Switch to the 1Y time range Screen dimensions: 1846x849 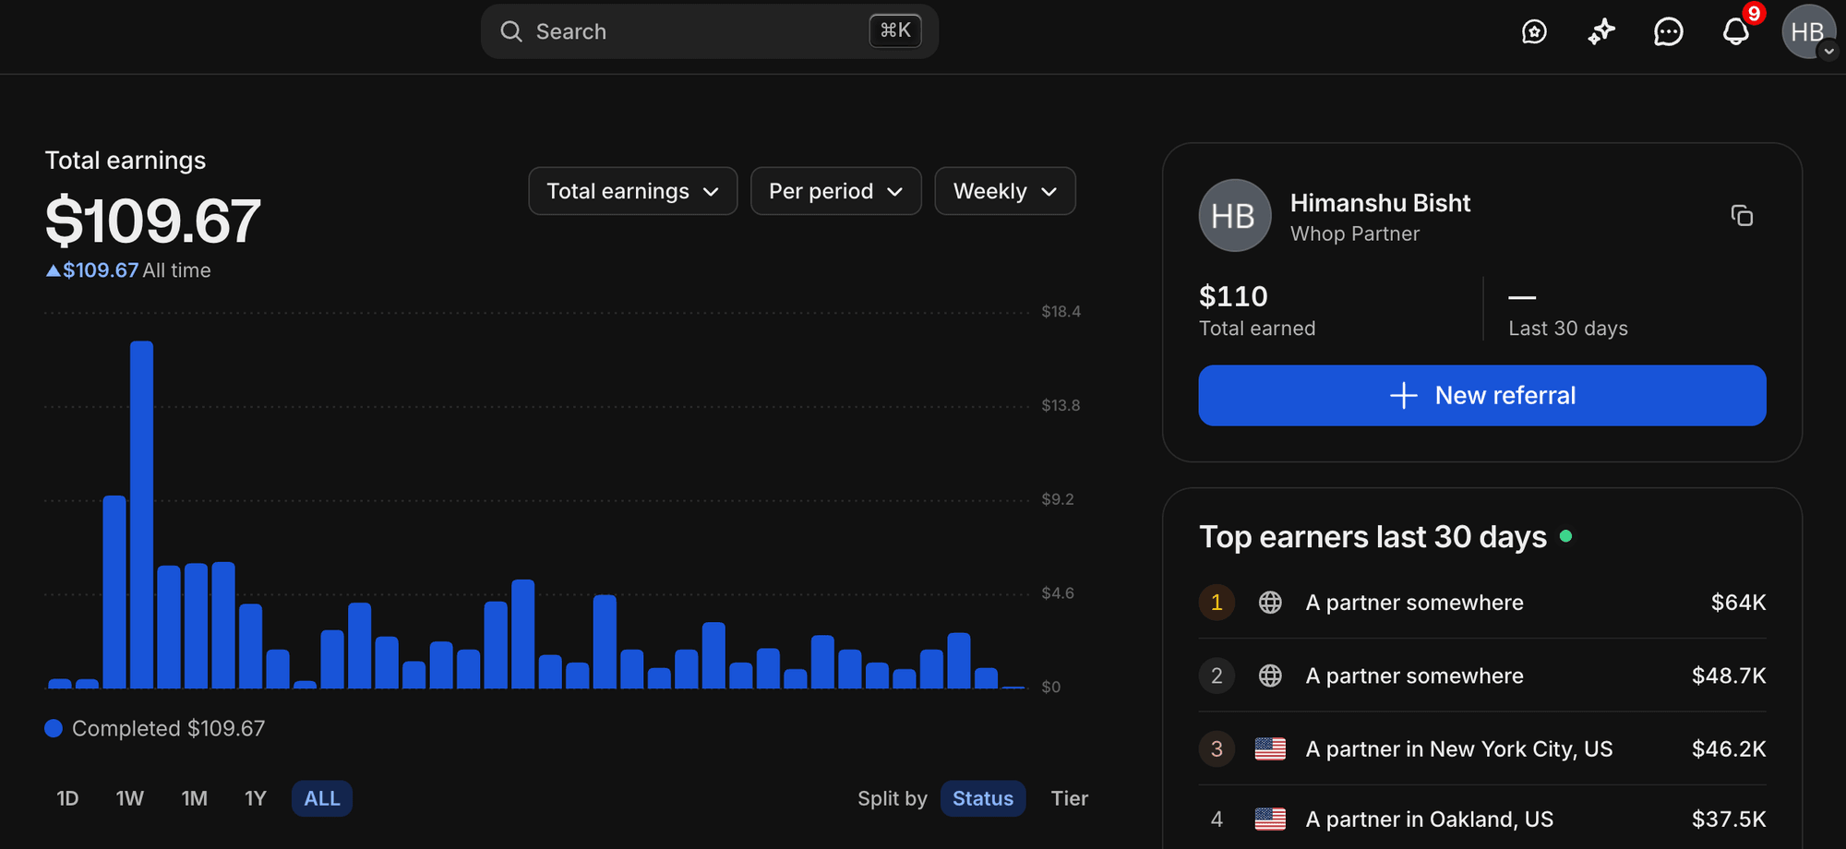click(x=256, y=798)
